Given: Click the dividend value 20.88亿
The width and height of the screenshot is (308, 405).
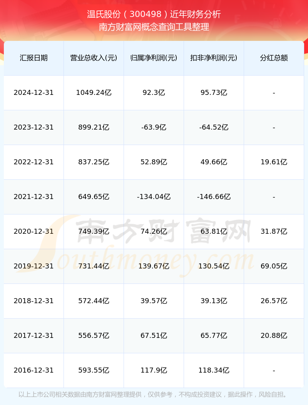Looking at the screenshot, I should pyautogui.click(x=274, y=336).
